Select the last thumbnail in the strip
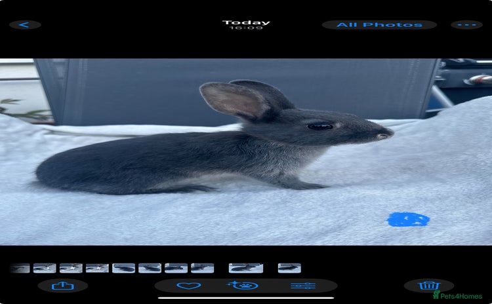The image size is (492, 304). click(x=289, y=268)
